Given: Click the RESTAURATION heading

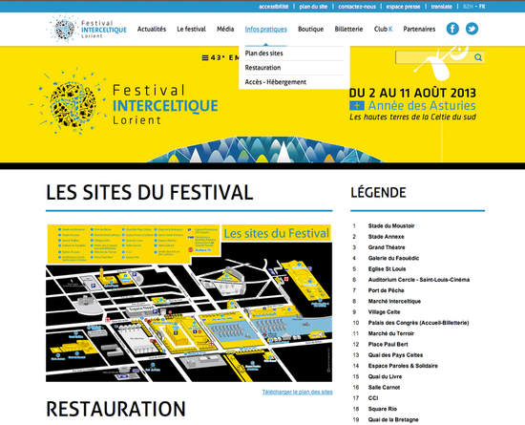Looking at the screenshot, I should coord(115,409).
